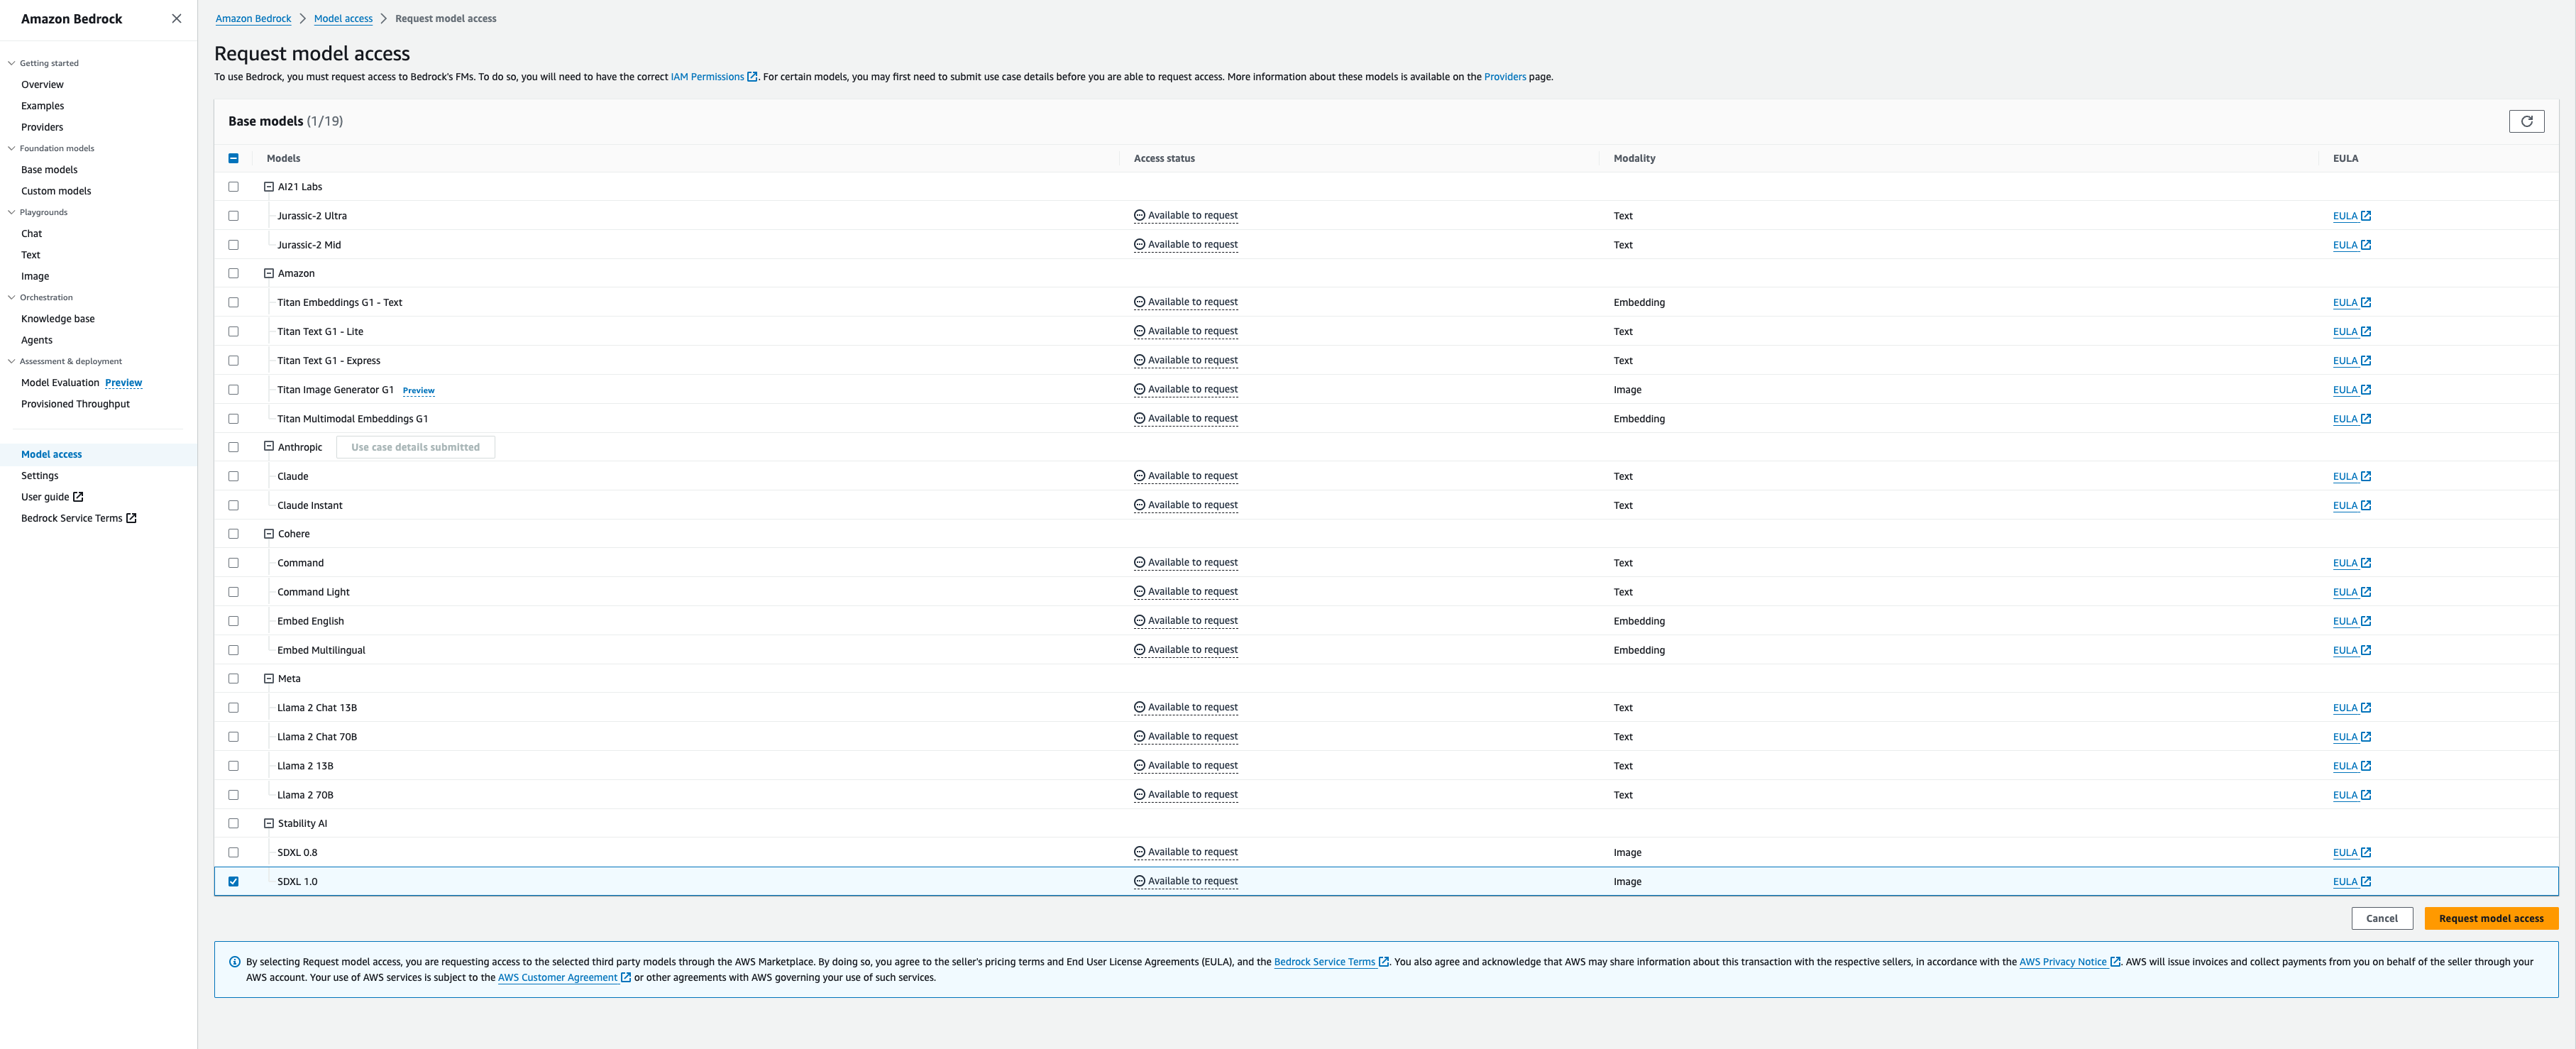Click the external link icon next to IAM Permissions

tap(752, 77)
